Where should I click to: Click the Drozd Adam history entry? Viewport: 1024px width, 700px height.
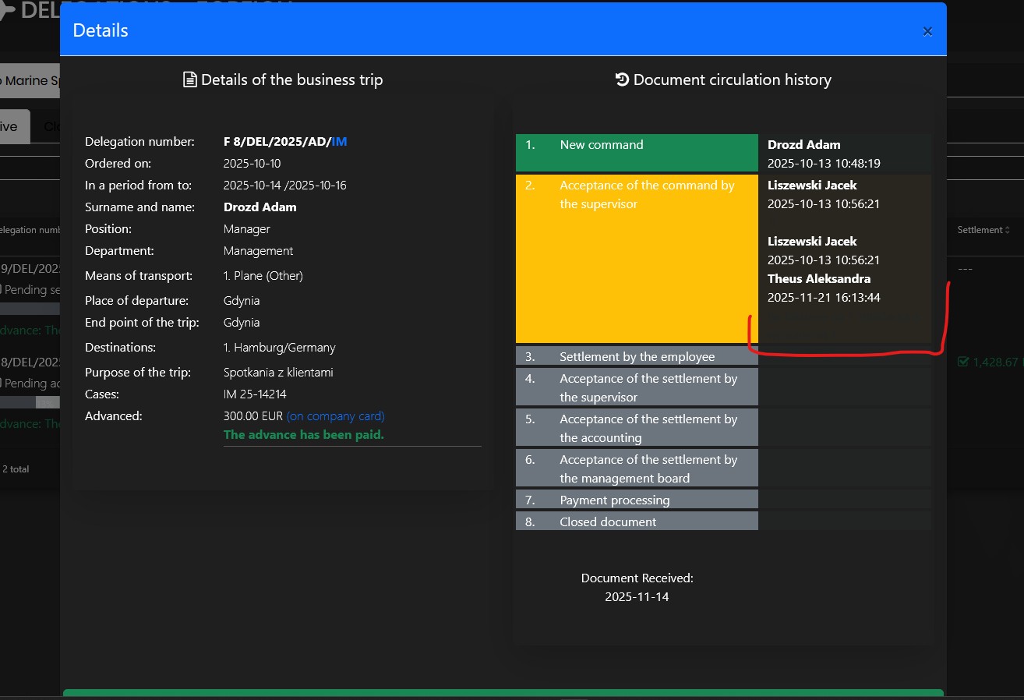(x=806, y=145)
